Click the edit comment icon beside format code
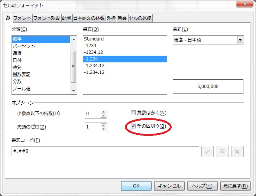This screenshot has width=256, height=196. 223,151
